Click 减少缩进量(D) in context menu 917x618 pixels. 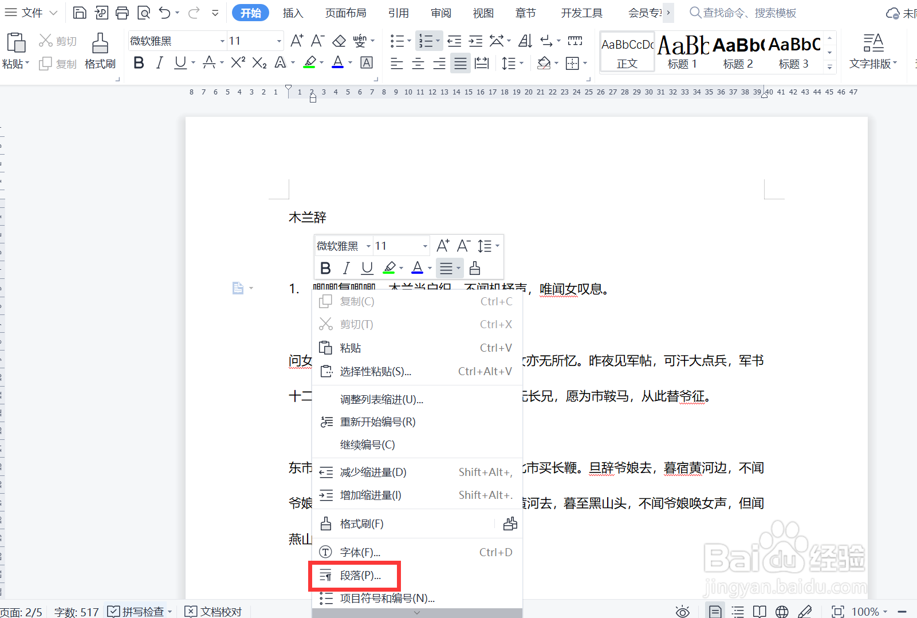pos(417,472)
